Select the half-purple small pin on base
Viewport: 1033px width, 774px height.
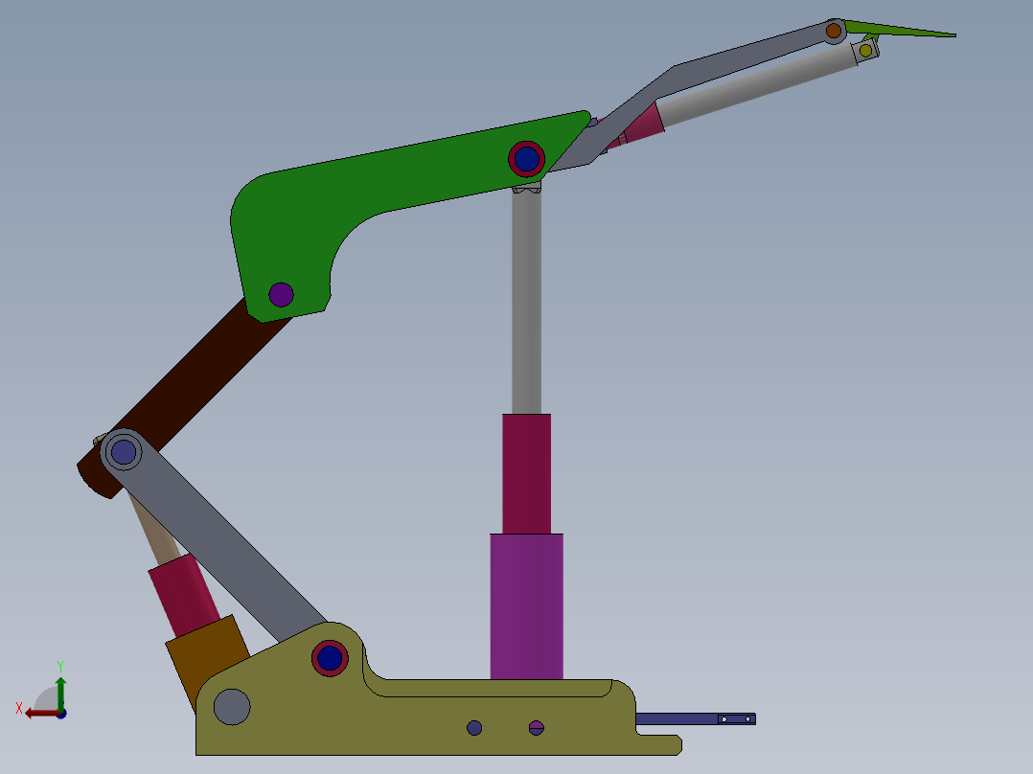click(x=537, y=728)
